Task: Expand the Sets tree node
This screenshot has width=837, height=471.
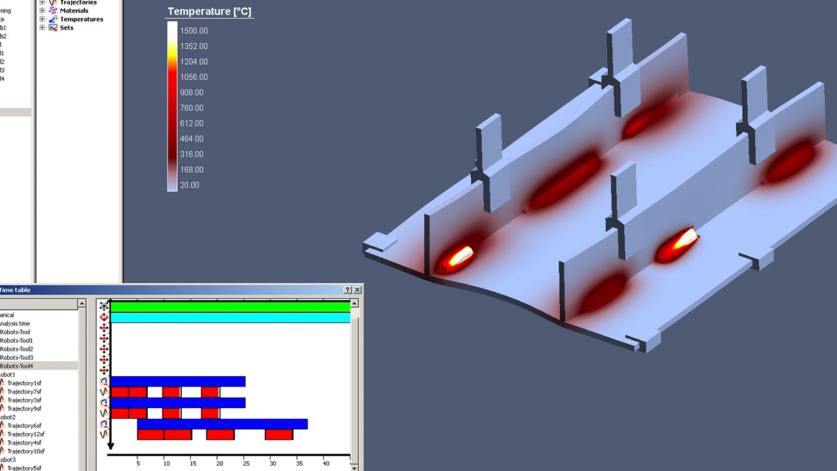Action: pyautogui.click(x=43, y=27)
